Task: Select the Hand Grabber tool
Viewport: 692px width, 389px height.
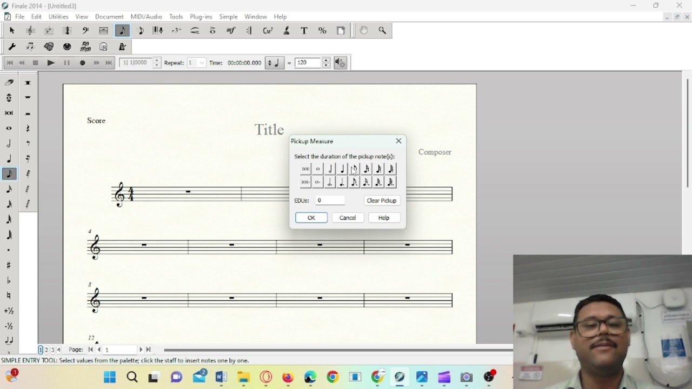Action: [x=364, y=31]
